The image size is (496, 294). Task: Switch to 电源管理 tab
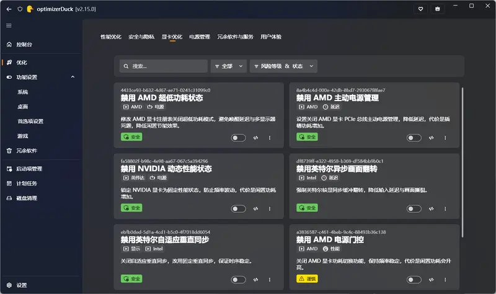click(x=200, y=37)
